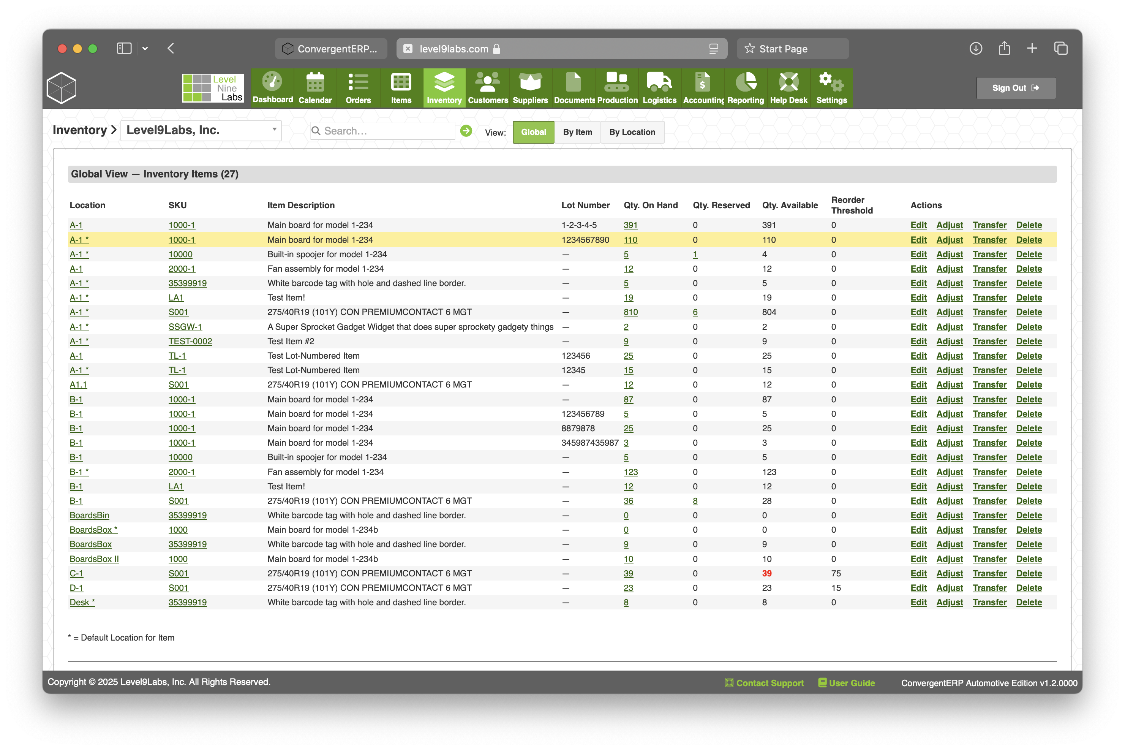1125x750 pixels.
Task: Open the Inventory module
Action: (x=444, y=88)
